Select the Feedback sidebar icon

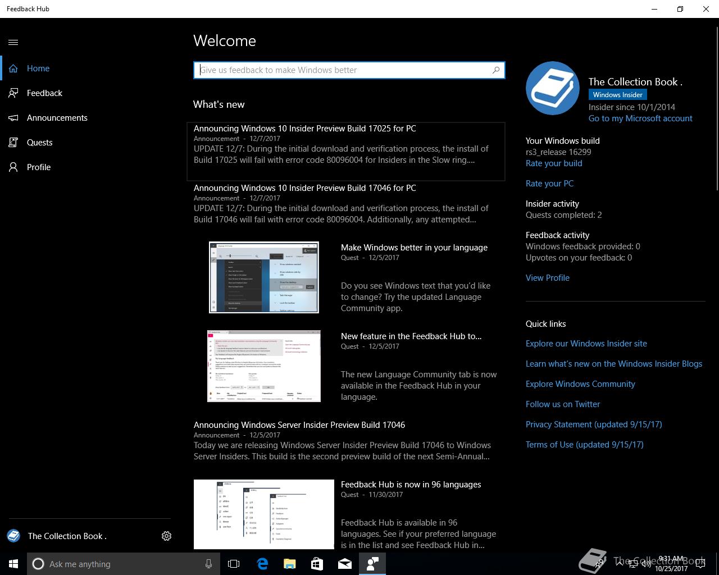[13, 93]
